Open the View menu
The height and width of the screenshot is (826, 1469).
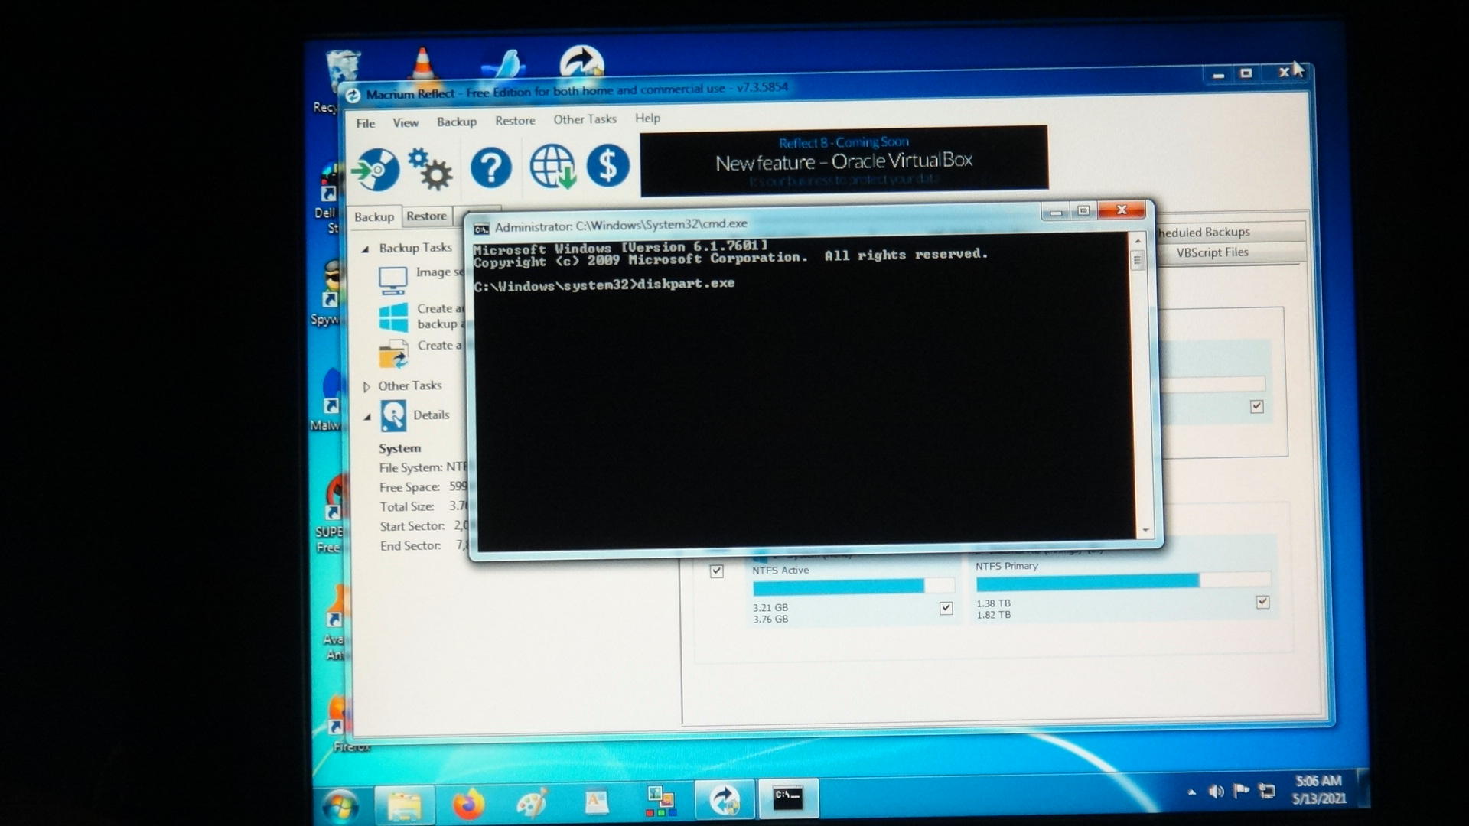click(406, 122)
